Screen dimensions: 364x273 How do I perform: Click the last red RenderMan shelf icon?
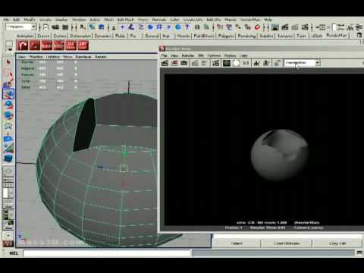tap(83, 45)
